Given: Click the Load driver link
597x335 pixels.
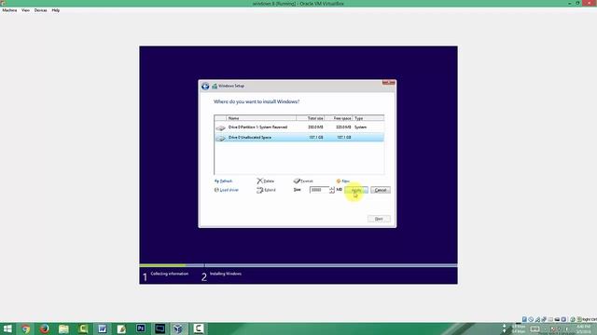Looking at the screenshot, I should [229, 190].
